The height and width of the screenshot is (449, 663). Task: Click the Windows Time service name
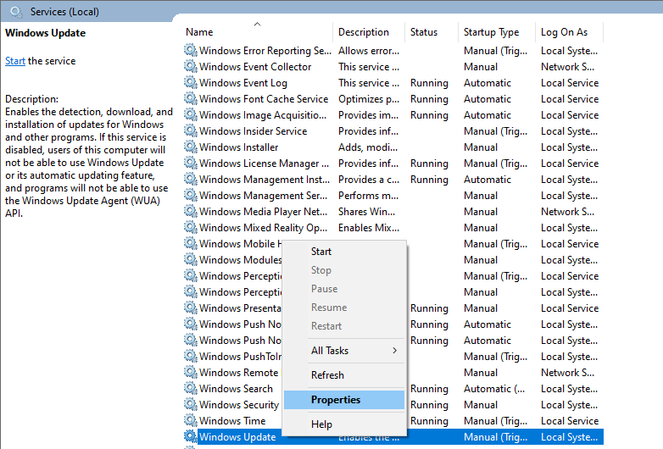click(x=232, y=421)
